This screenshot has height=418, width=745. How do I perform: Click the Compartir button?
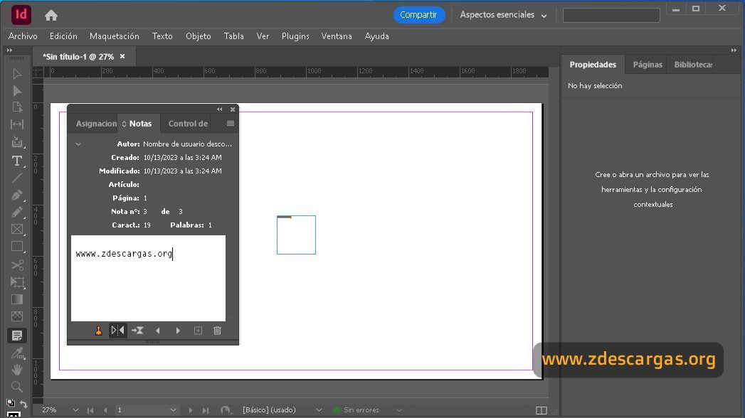click(418, 15)
